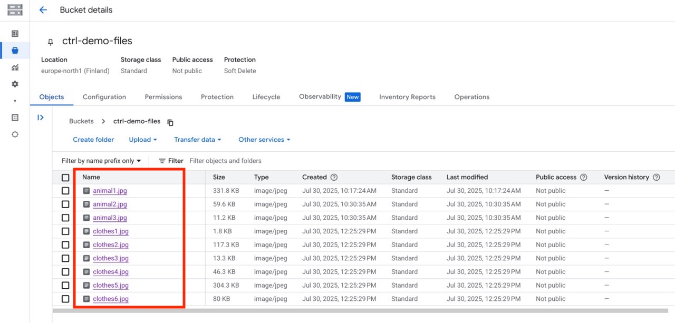
Task: Select the clothes3.jpg row checkbox
Action: pos(65,258)
